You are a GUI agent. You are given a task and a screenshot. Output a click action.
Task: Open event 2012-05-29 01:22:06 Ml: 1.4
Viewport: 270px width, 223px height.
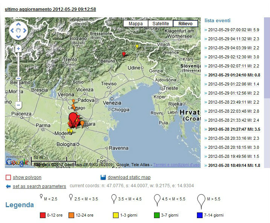pyautogui.click(x=233, y=84)
